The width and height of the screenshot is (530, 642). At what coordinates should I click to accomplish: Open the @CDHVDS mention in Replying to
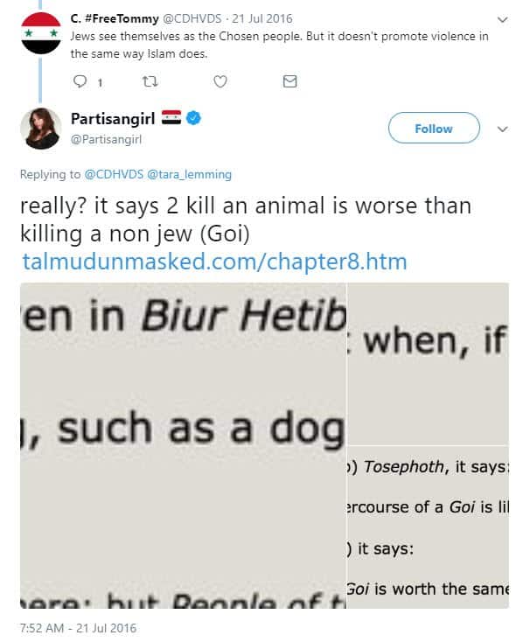pyautogui.click(x=114, y=175)
